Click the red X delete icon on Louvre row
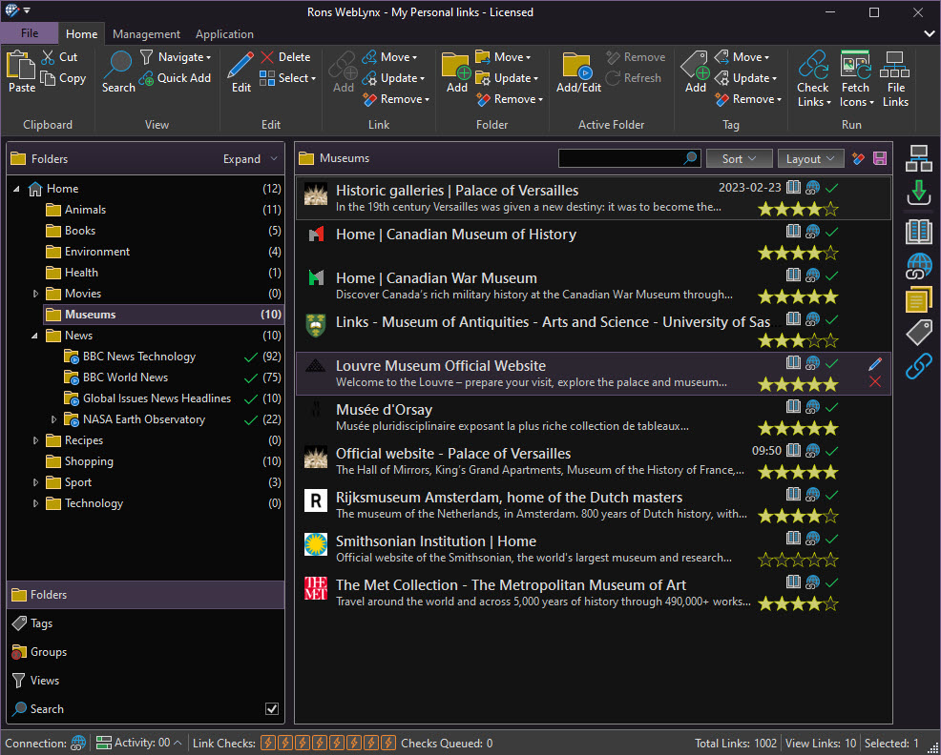 [x=875, y=382]
